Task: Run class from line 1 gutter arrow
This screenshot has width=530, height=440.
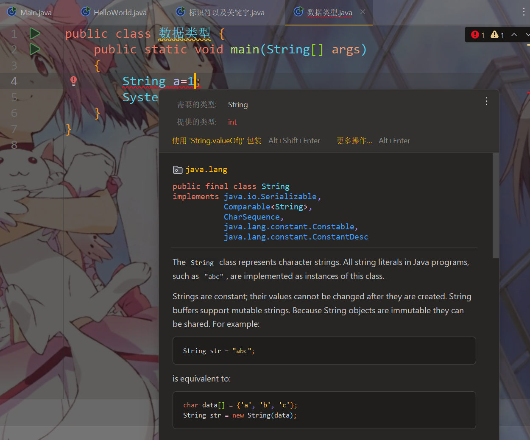Action: (x=35, y=33)
